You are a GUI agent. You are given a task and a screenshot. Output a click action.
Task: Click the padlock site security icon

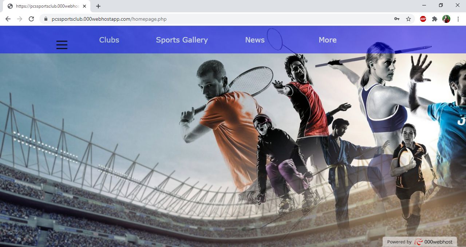[x=45, y=19]
